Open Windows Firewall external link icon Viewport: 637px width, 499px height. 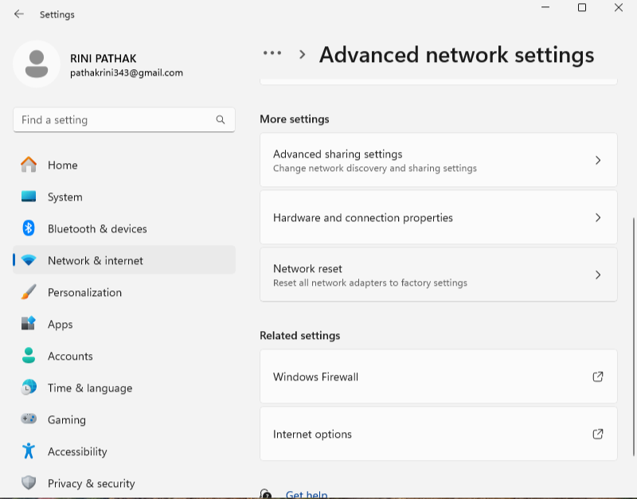(x=598, y=376)
